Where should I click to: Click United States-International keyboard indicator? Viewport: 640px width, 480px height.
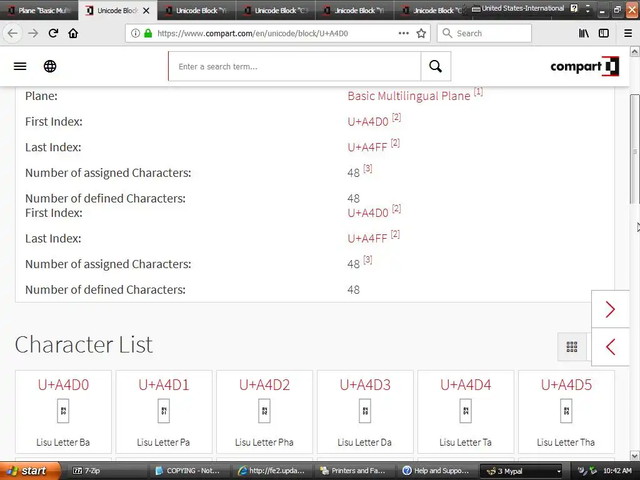pos(518,8)
